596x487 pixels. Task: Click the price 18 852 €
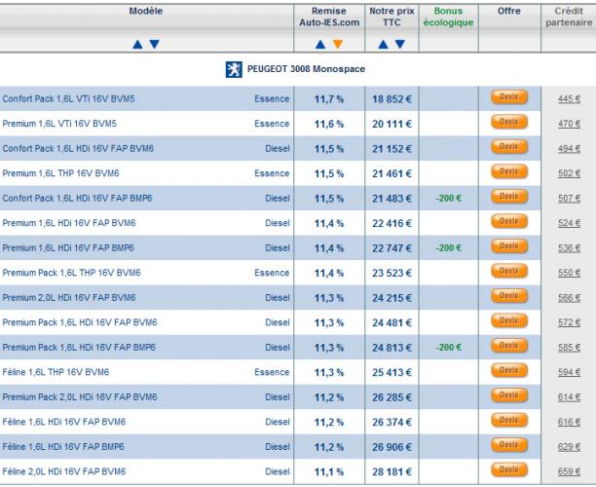[x=391, y=99]
